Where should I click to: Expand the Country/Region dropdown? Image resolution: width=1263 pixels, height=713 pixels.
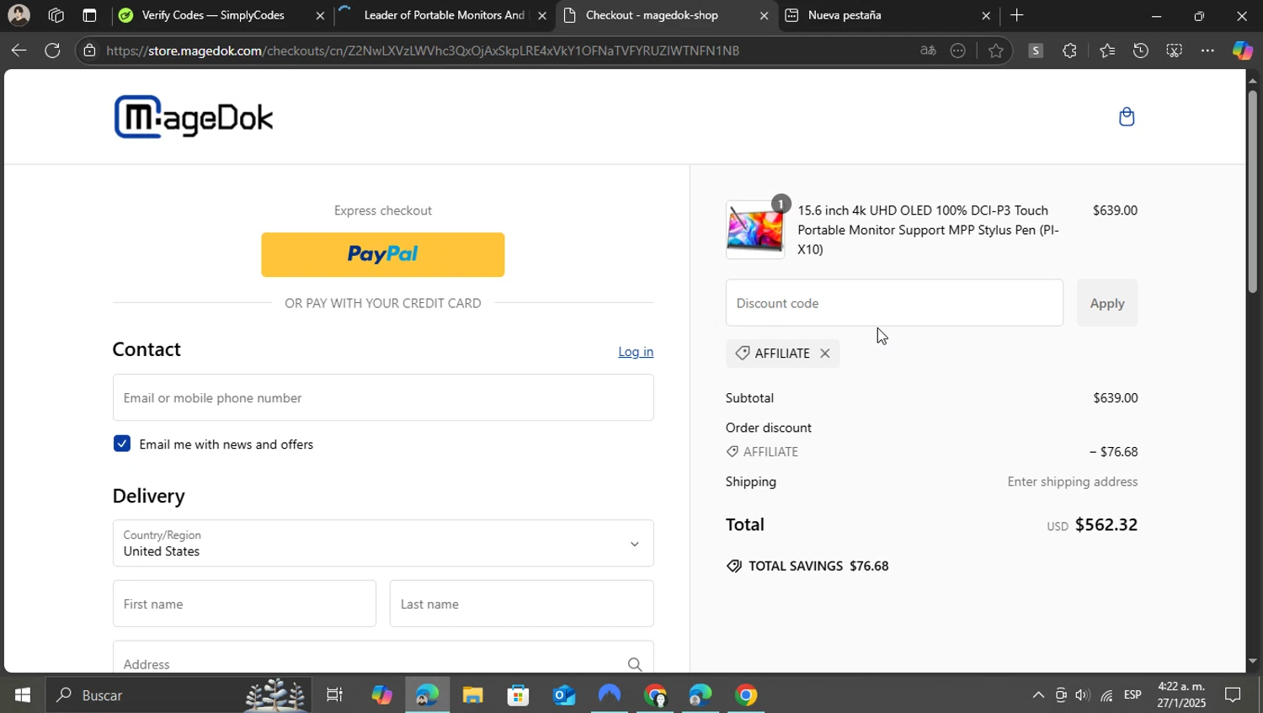(x=383, y=543)
